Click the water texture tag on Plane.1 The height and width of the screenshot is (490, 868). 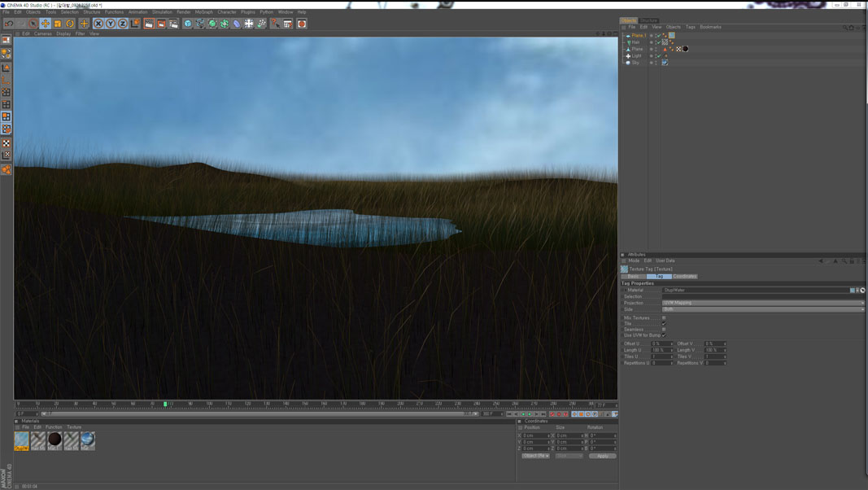(671, 36)
